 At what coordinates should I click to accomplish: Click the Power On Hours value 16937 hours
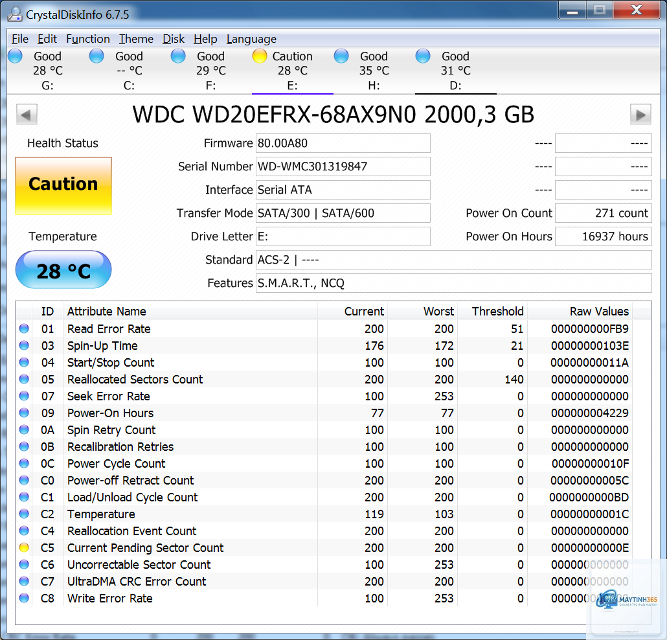(x=604, y=236)
